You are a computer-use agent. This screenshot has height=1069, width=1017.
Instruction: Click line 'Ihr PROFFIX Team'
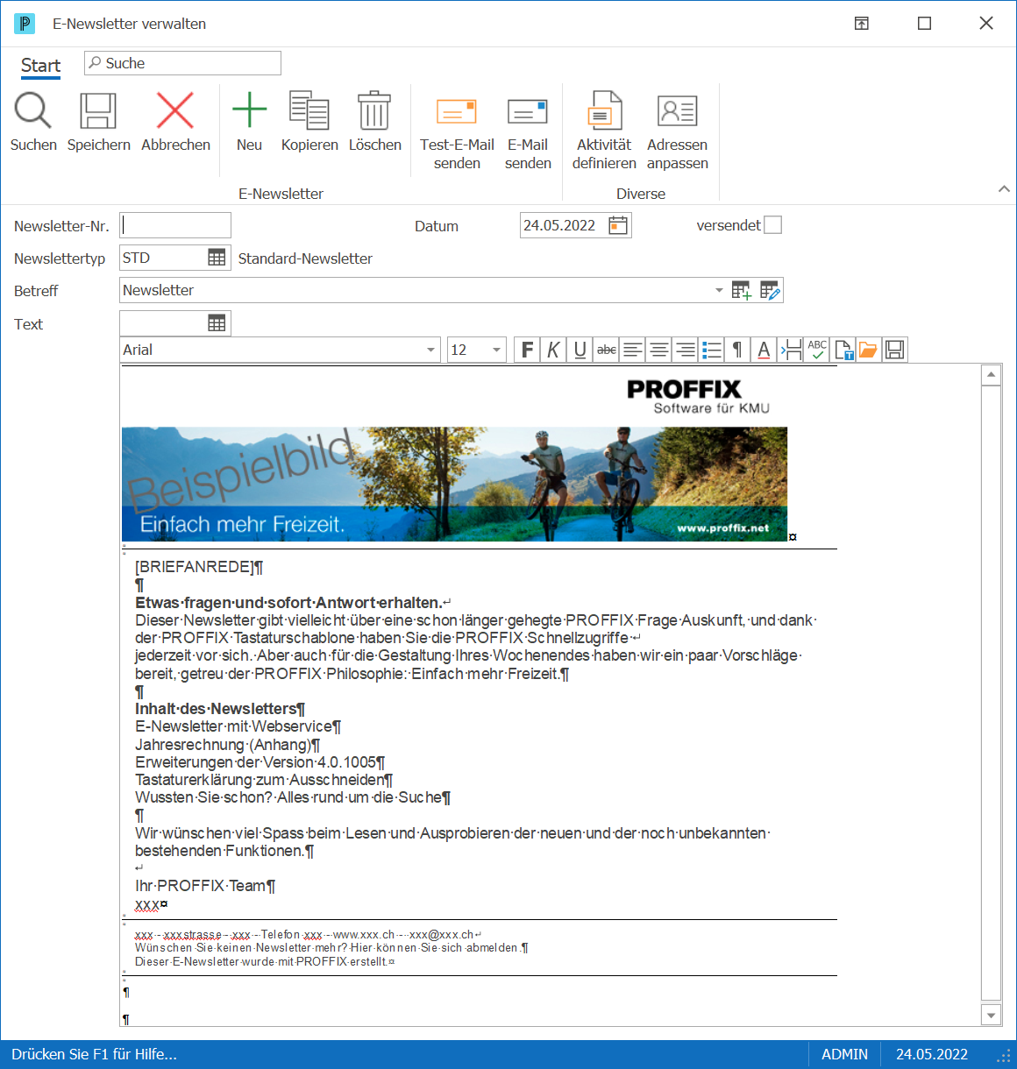point(200,886)
